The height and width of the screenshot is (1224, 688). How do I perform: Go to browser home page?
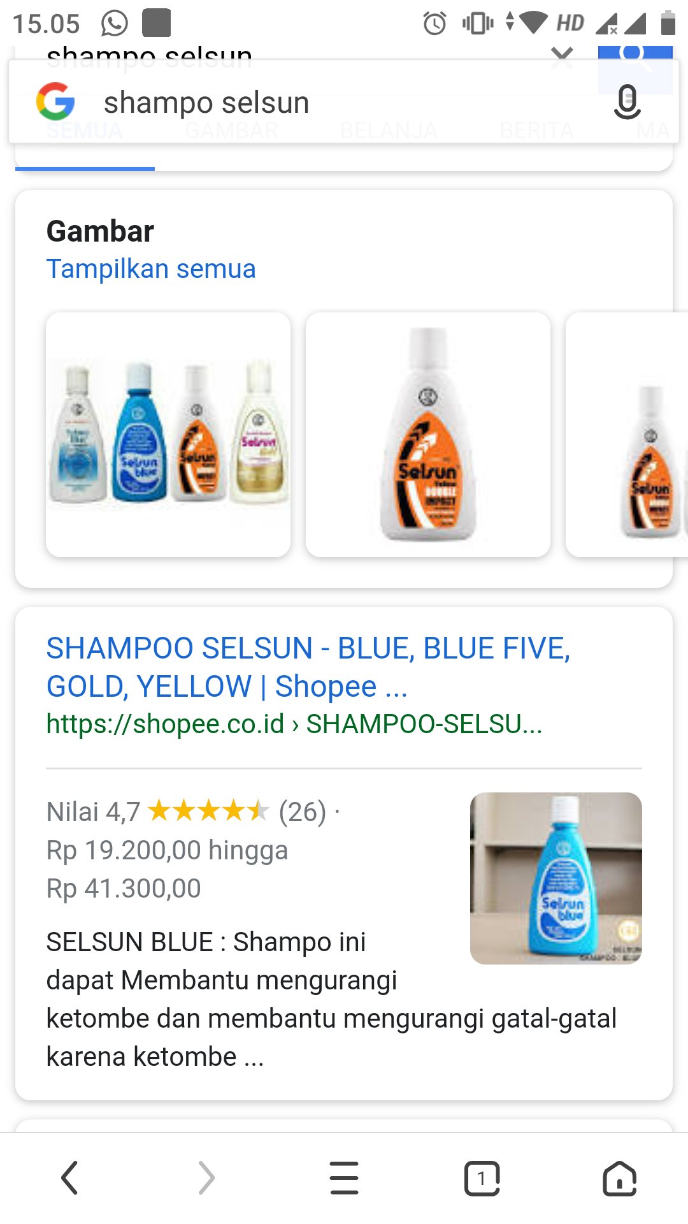[x=619, y=1178]
